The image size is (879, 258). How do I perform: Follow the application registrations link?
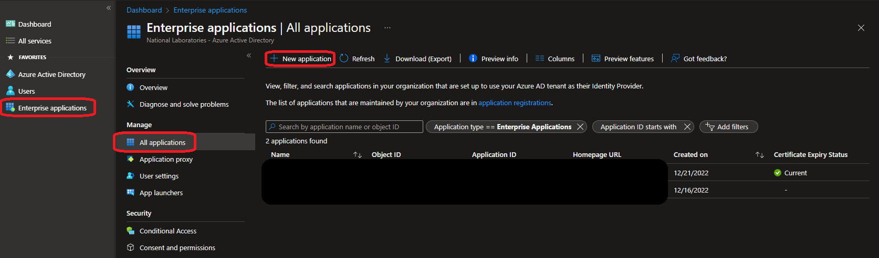515,103
